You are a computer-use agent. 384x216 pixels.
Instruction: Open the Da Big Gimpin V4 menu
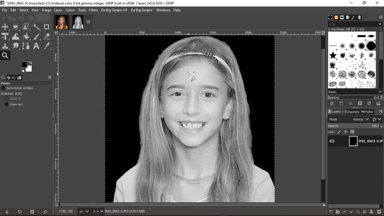(x=115, y=10)
